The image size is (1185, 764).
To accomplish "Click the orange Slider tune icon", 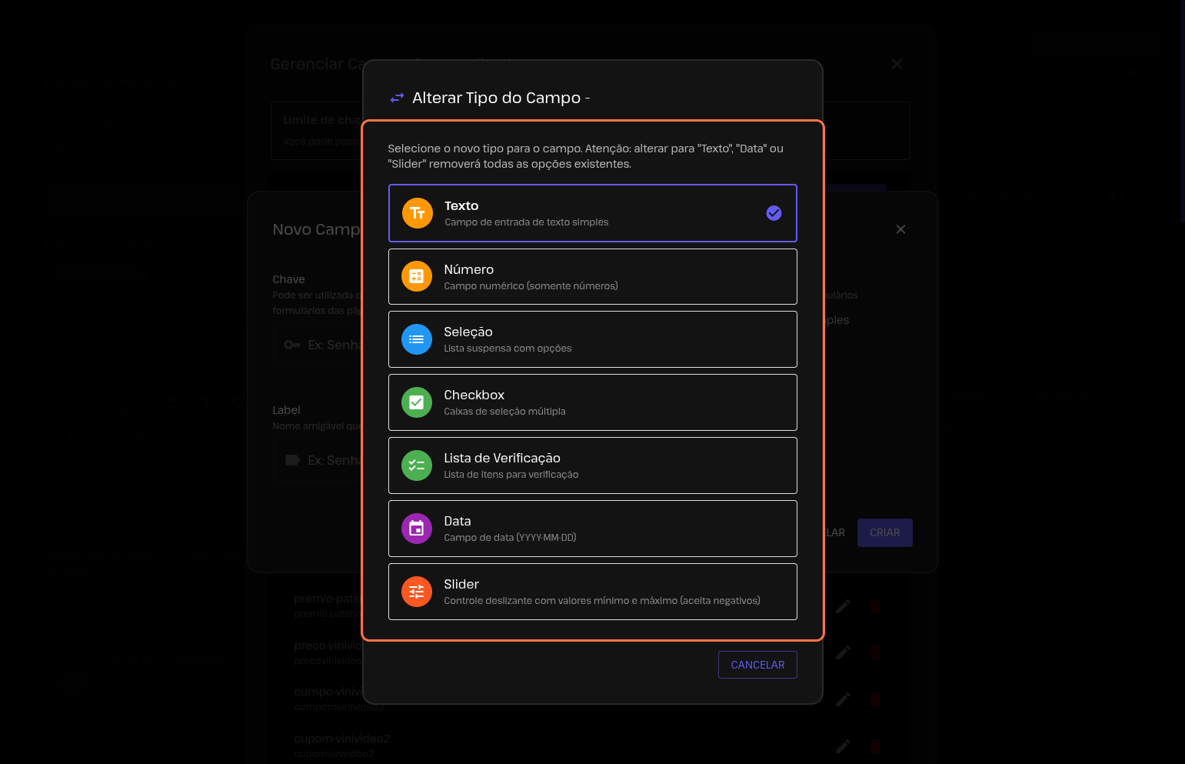I will [416, 592].
